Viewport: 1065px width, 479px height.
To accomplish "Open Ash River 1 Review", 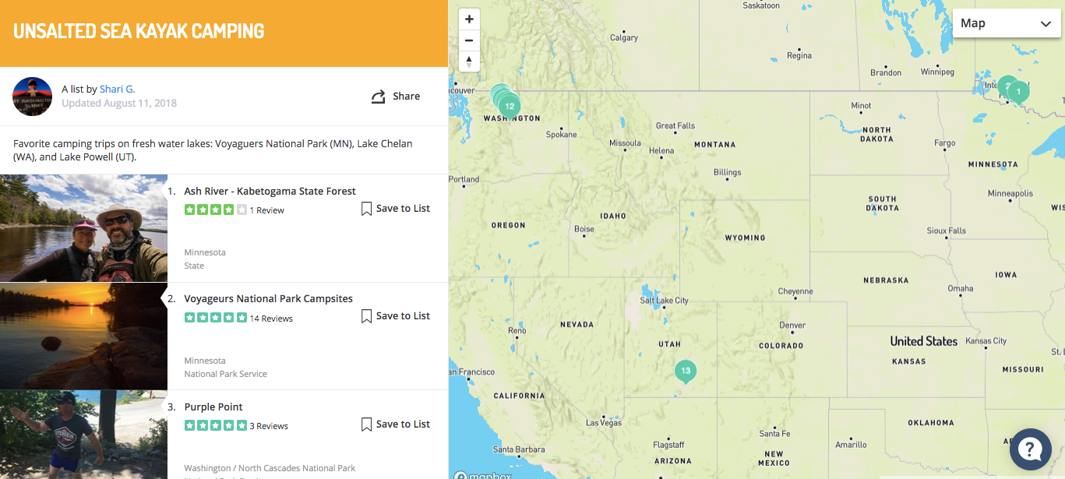I will [x=267, y=210].
